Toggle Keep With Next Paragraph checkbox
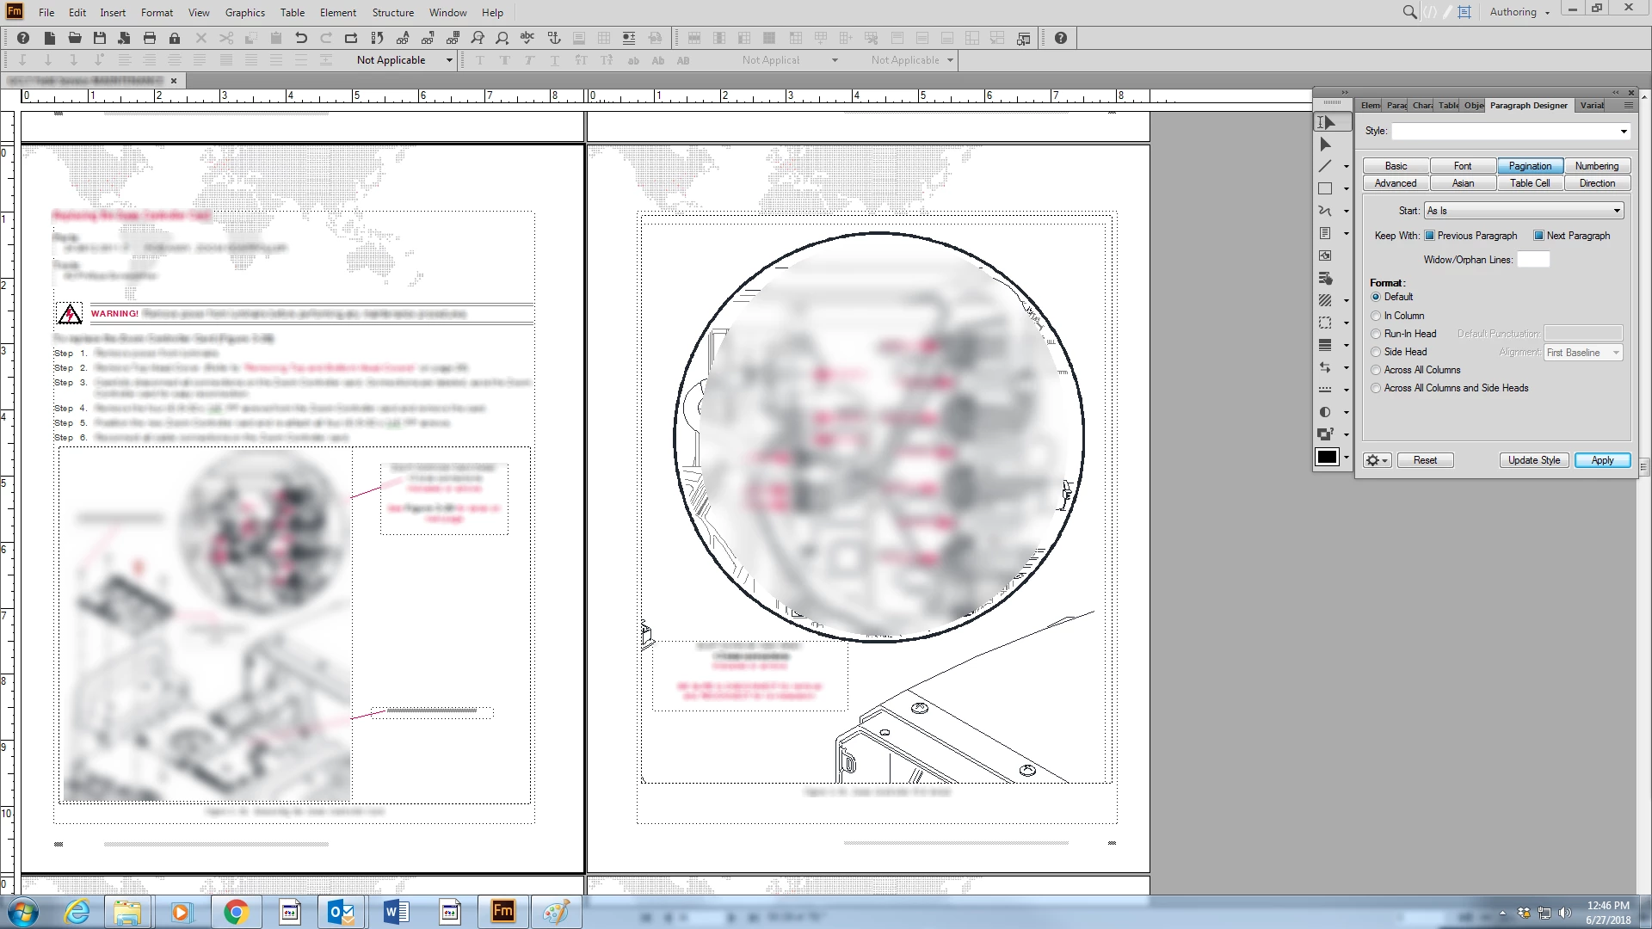The image size is (1652, 929). point(1538,236)
